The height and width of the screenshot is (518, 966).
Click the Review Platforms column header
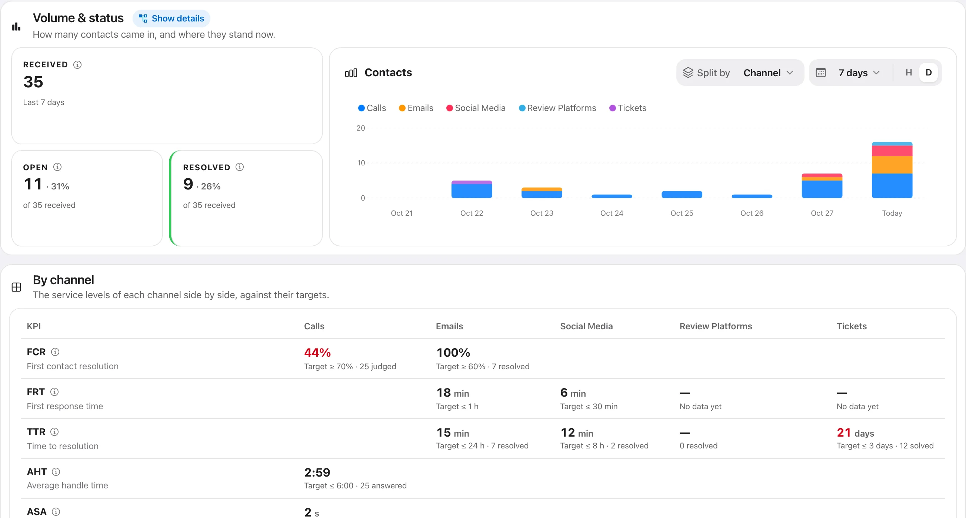(716, 326)
